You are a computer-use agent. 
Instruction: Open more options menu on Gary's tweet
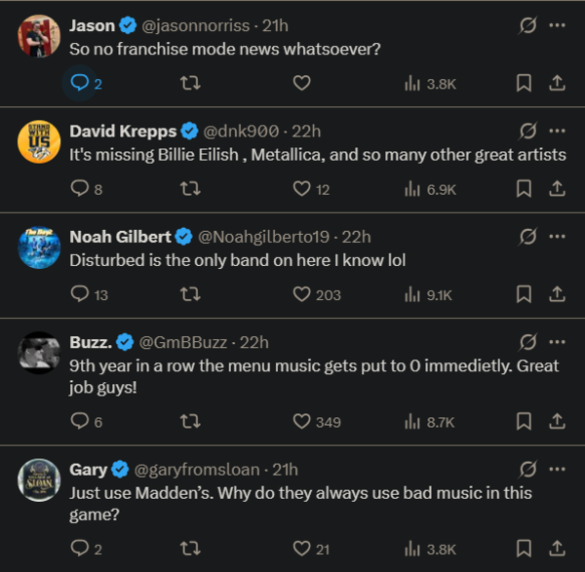coord(557,470)
